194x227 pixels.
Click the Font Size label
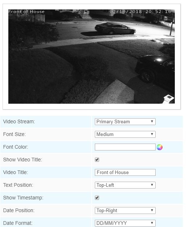click(x=14, y=134)
